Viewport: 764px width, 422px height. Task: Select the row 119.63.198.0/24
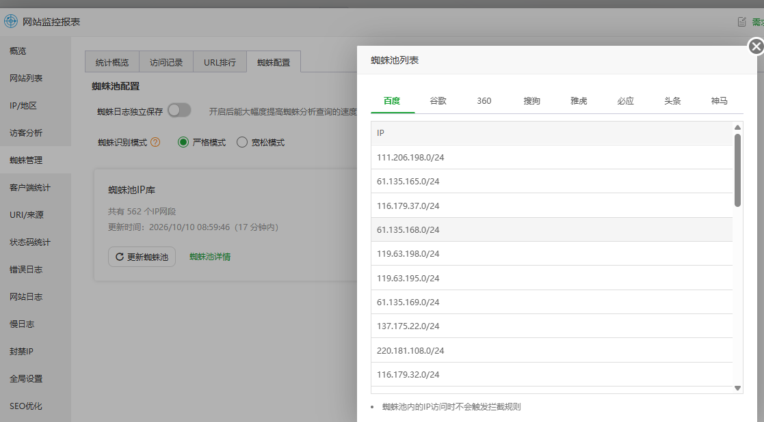click(x=552, y=254)
